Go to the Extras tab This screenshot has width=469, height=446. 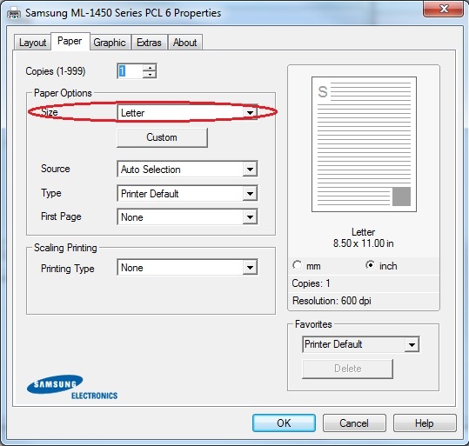tap(149, 43)
